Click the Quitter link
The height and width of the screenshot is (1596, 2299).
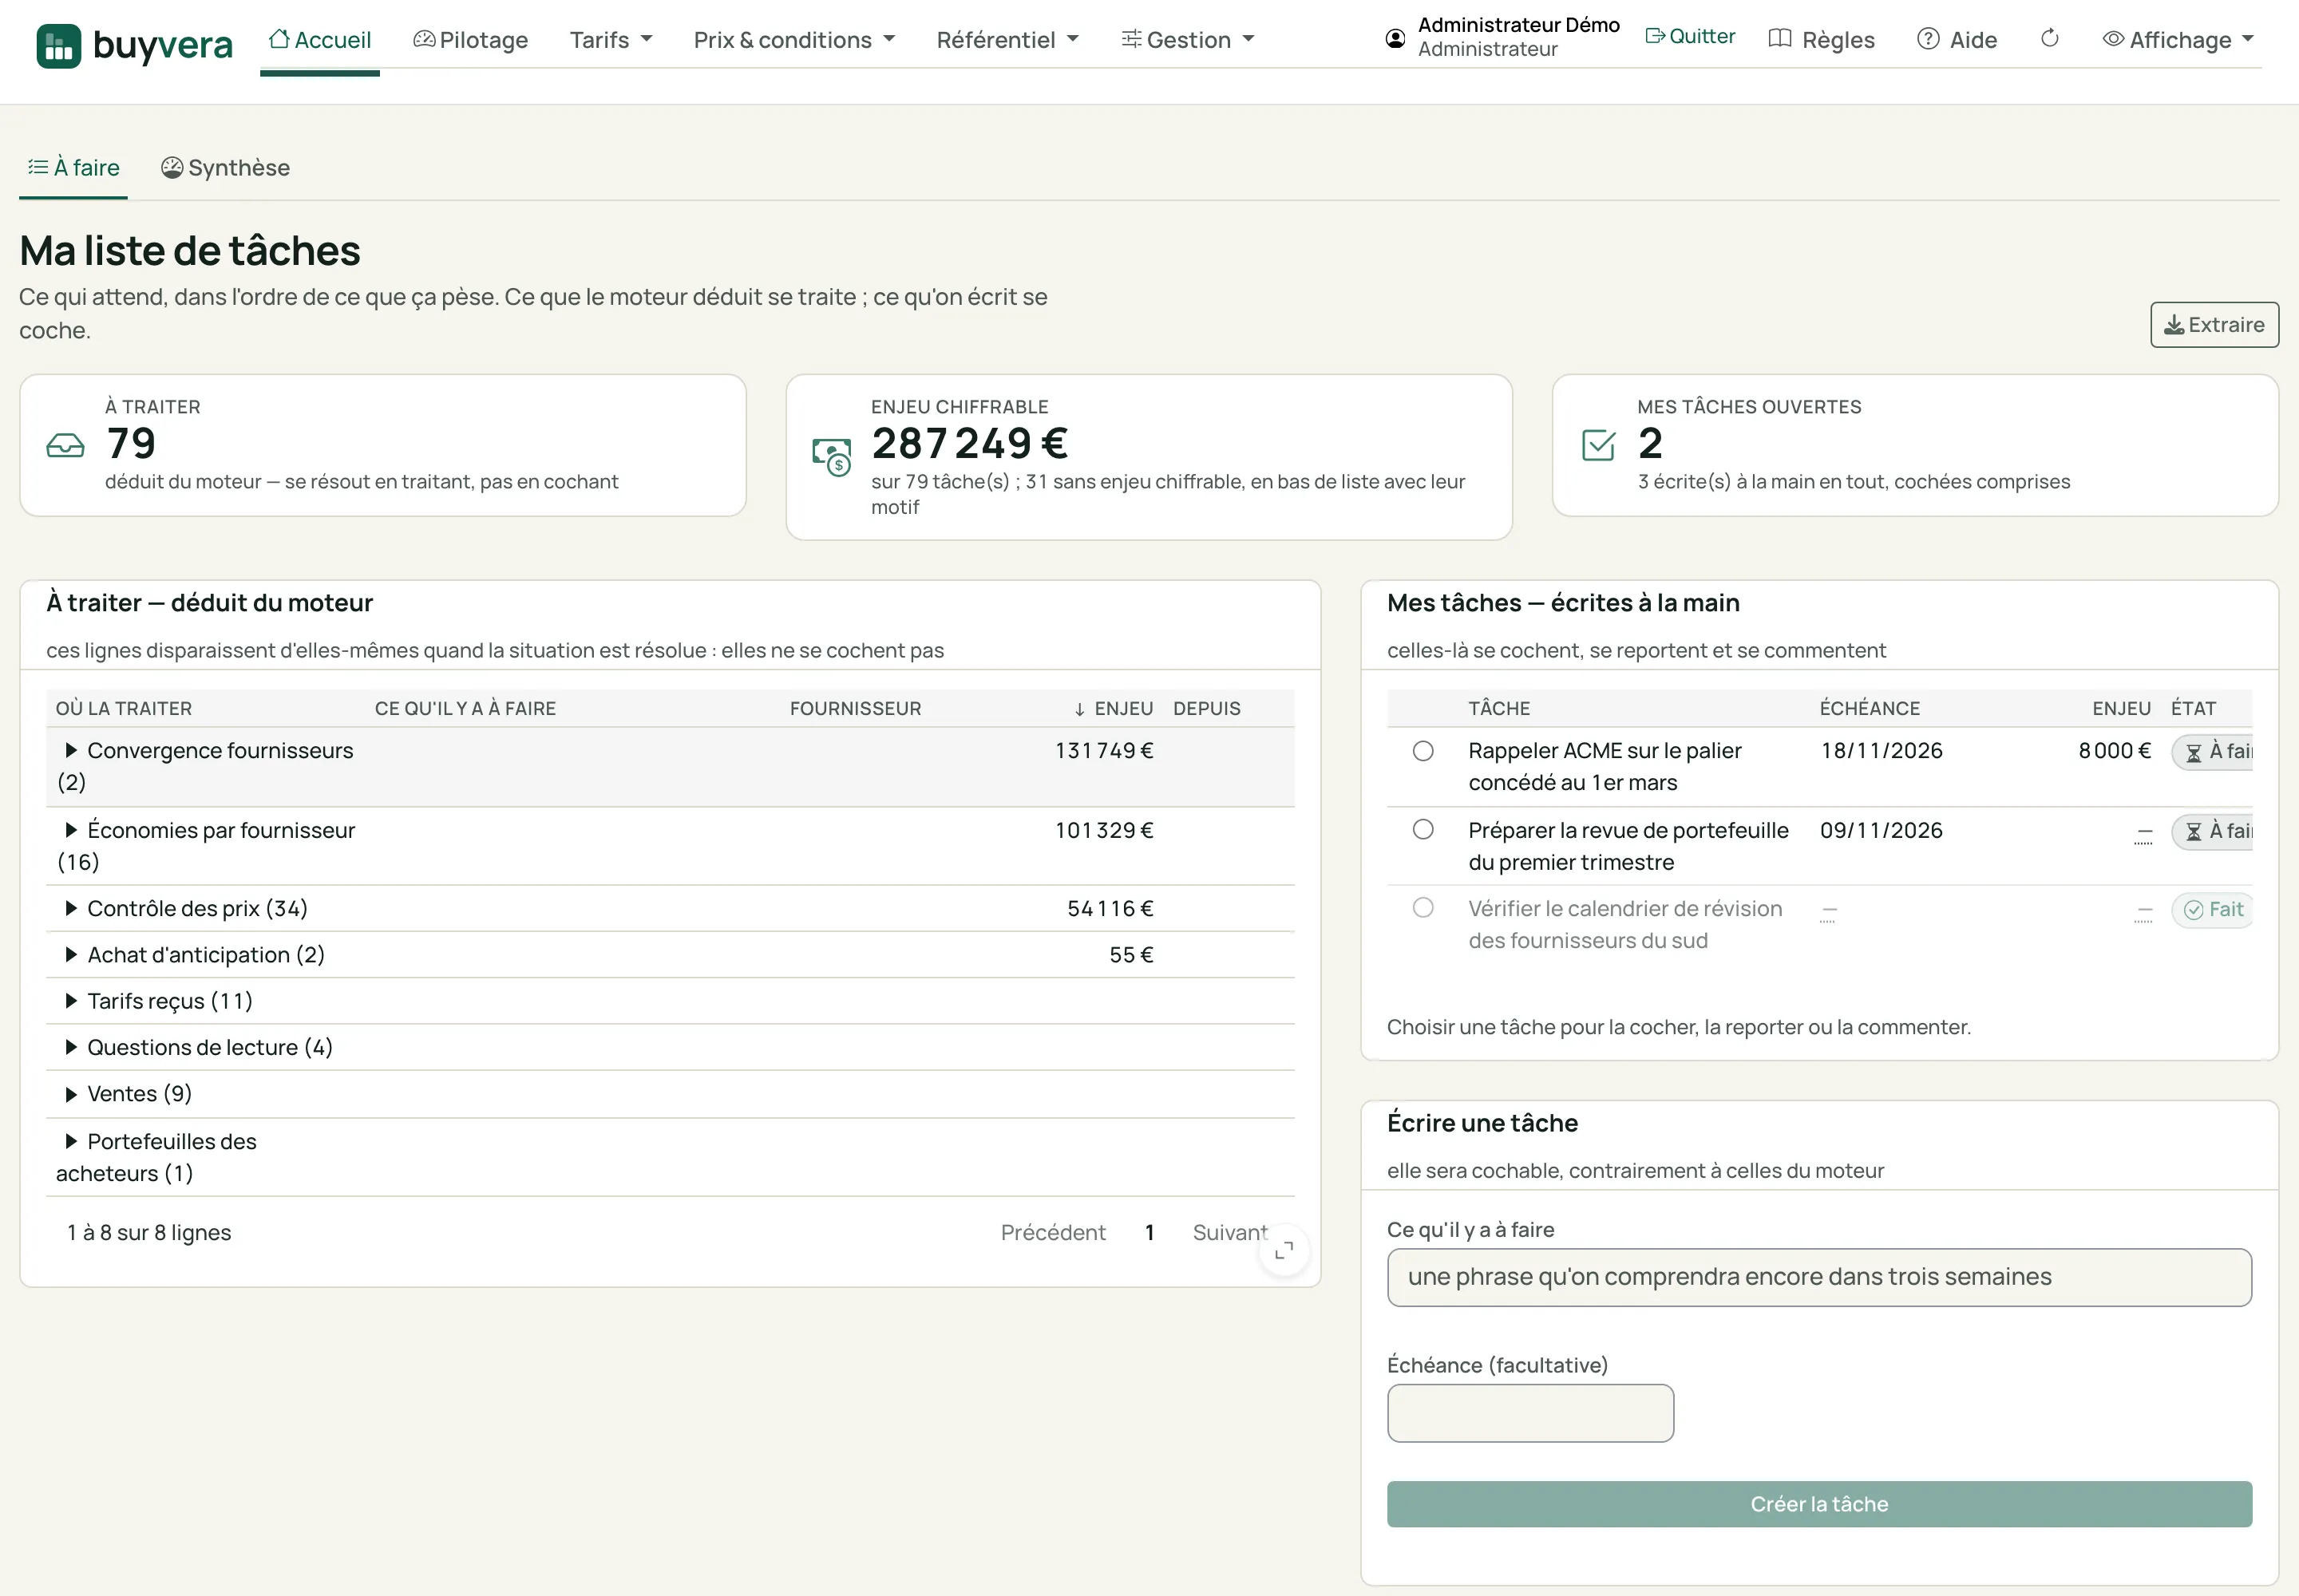click(x=1690, y=37)
